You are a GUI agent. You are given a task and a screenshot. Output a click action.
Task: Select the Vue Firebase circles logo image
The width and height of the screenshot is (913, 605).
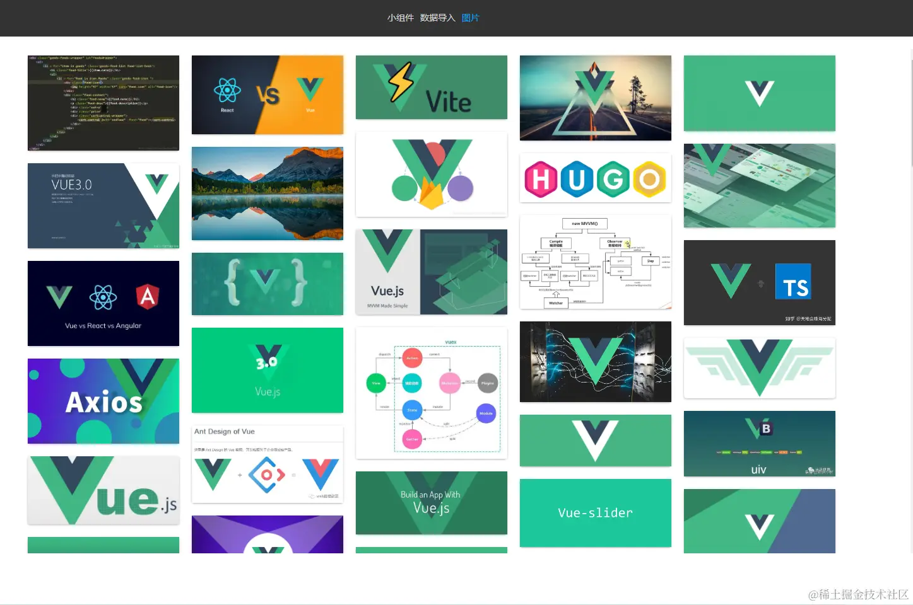(x=432, y=174)
